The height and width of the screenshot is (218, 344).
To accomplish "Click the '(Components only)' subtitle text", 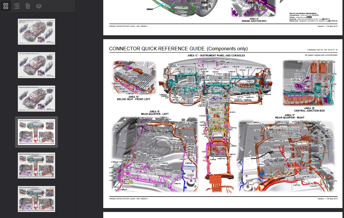I will point(227,49).
